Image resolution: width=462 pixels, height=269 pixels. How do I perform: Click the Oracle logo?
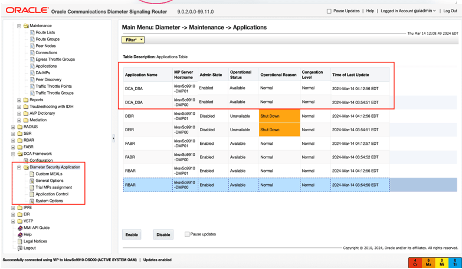tap(27, 11)
